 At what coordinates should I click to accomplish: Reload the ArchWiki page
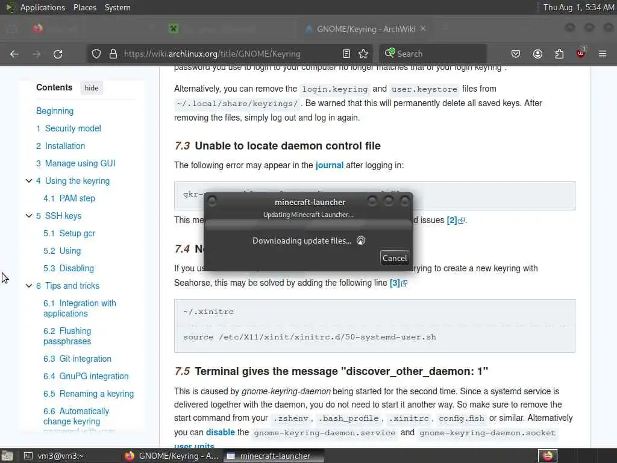(58, 54)
